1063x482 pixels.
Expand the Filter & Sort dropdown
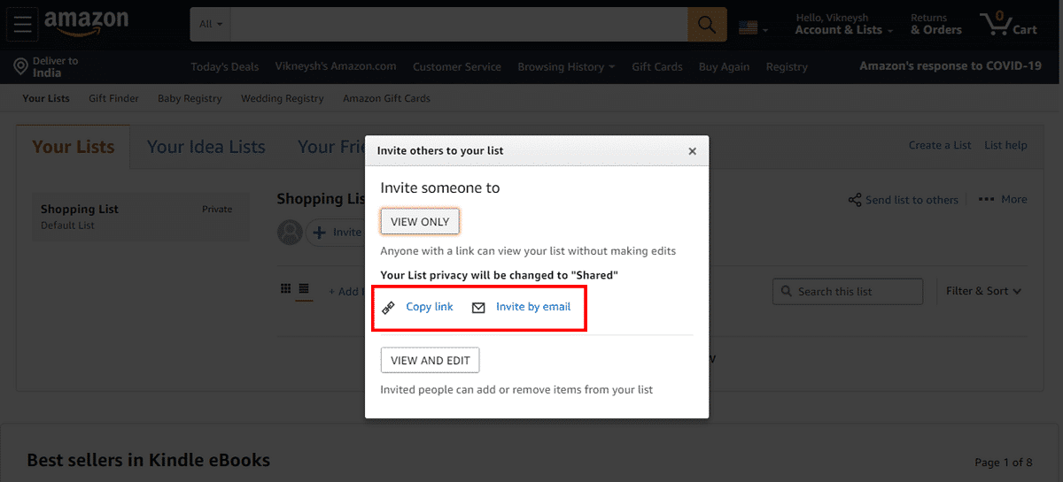click(x=984, y=291)
